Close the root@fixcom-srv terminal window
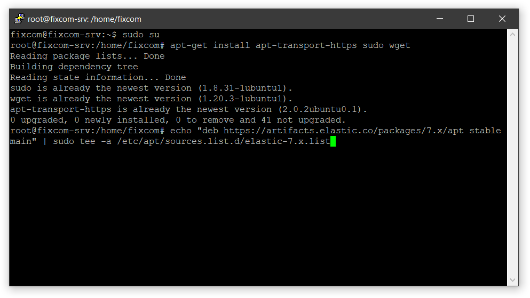This screenshot has width=530, height=298. coord(502,19)
